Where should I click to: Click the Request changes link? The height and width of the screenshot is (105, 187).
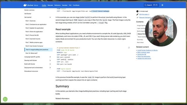pyautogui.click(x=145, y=17)
